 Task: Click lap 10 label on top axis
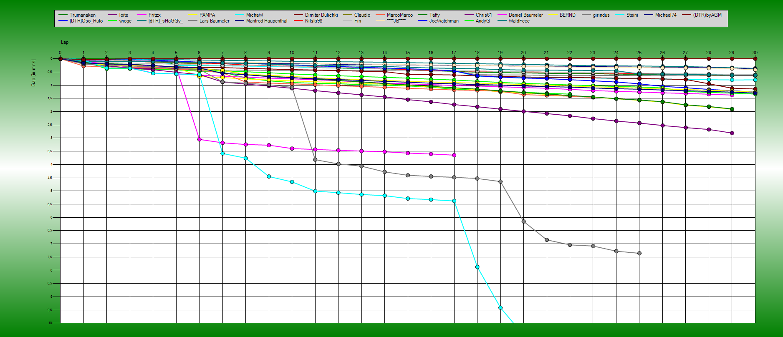pyautogui.click(x=292, y=53)
